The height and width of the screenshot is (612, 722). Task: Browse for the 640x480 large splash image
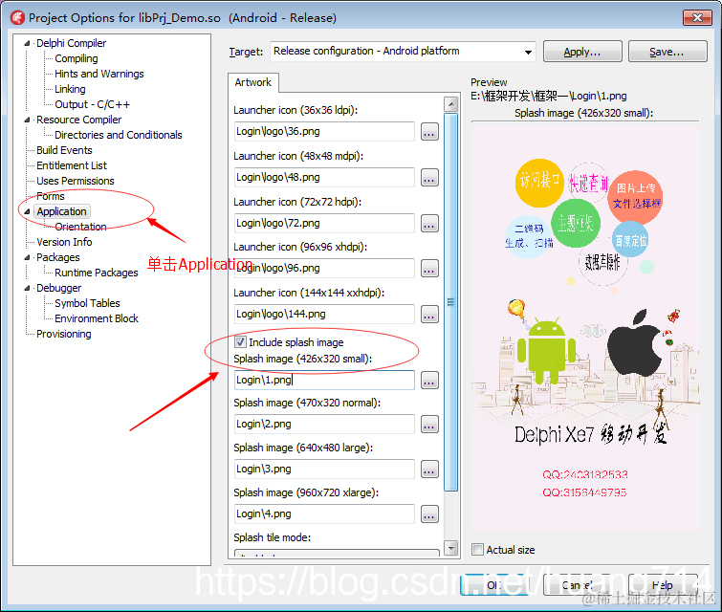click(x=429, y=470)
